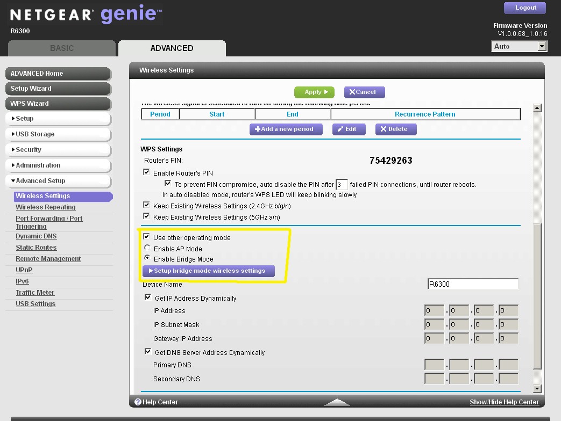
Task: Expand the Security section
Action: 58,150
